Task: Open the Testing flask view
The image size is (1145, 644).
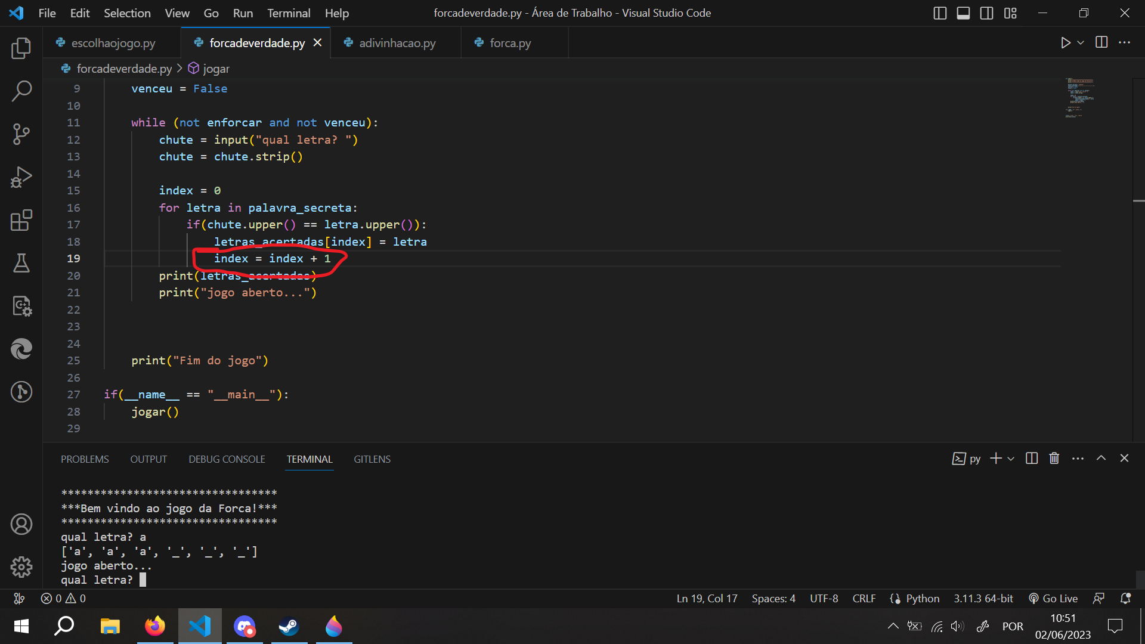Action: coord(21,263)
